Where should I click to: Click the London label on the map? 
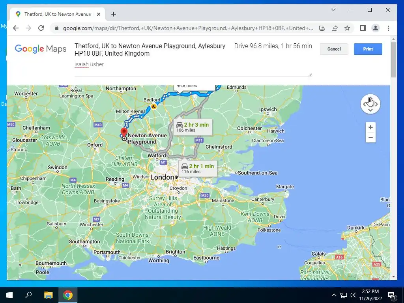162,177
